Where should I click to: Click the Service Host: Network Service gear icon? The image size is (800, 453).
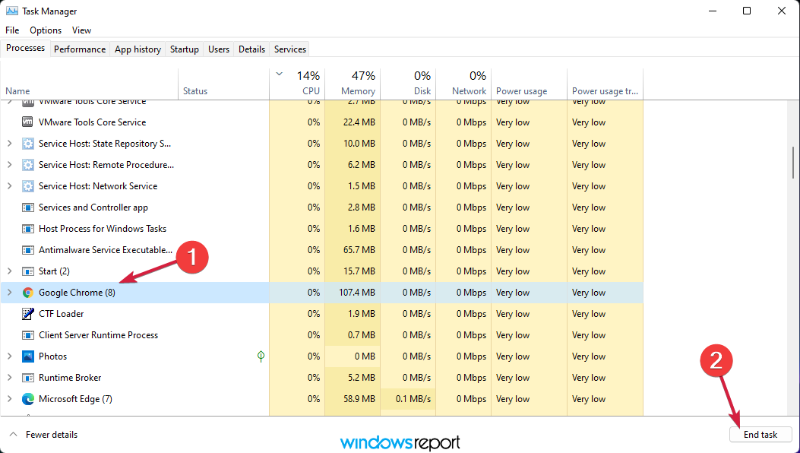click(28, 186)
